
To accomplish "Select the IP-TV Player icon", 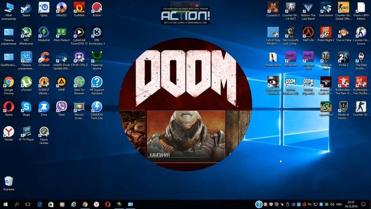I will click(26, 134).
